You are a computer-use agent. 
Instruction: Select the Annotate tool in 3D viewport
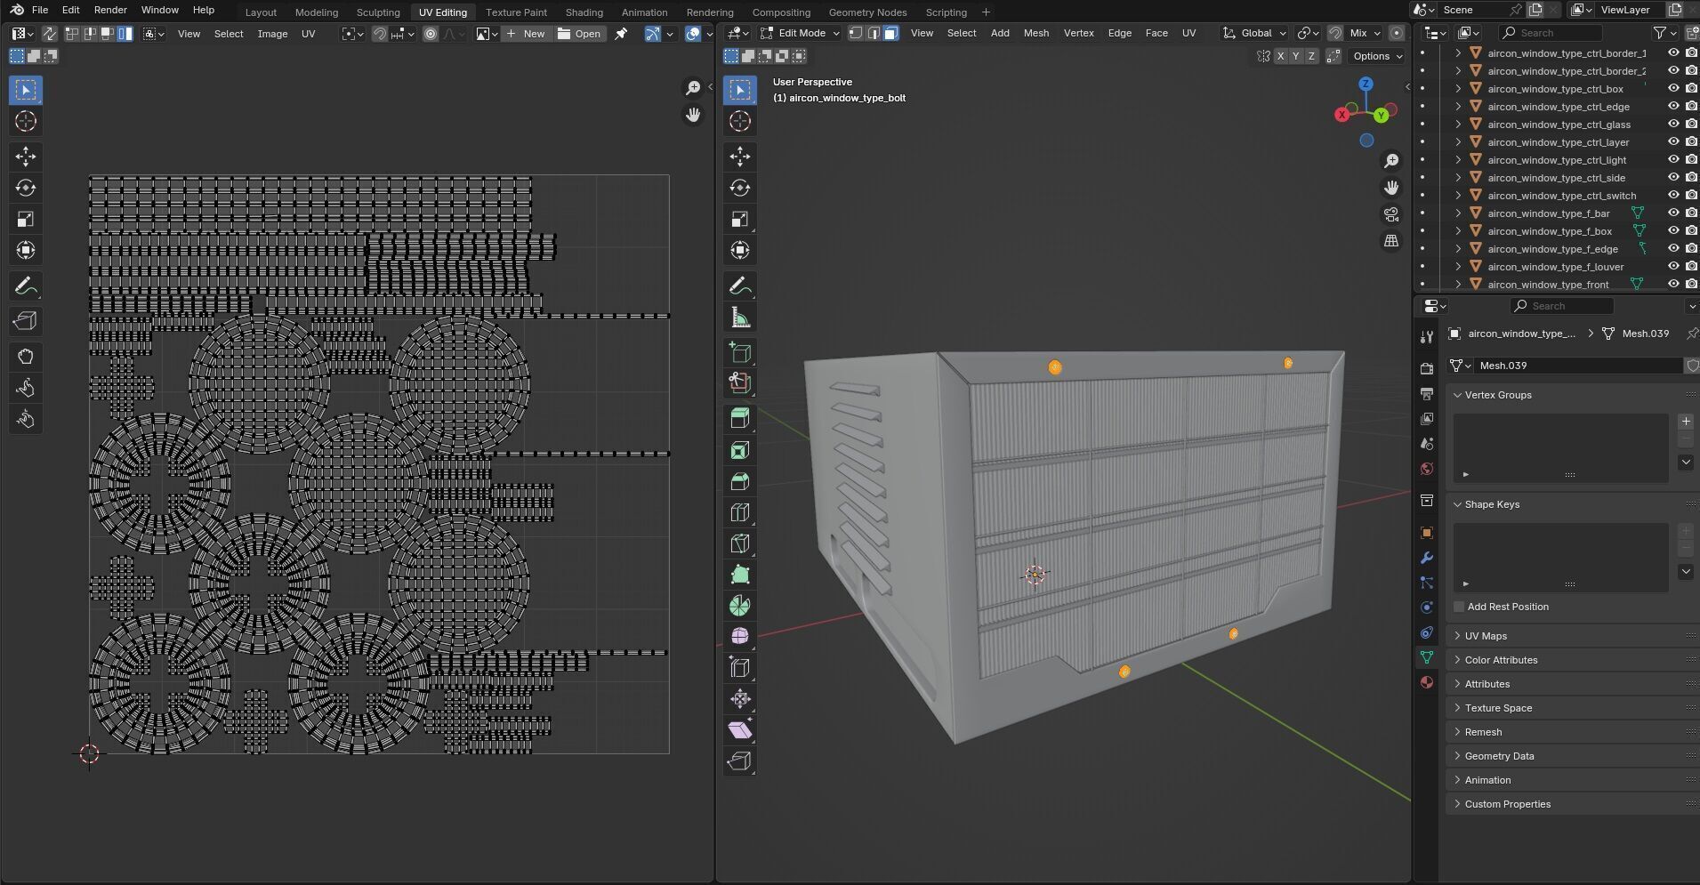pos(740,286)
